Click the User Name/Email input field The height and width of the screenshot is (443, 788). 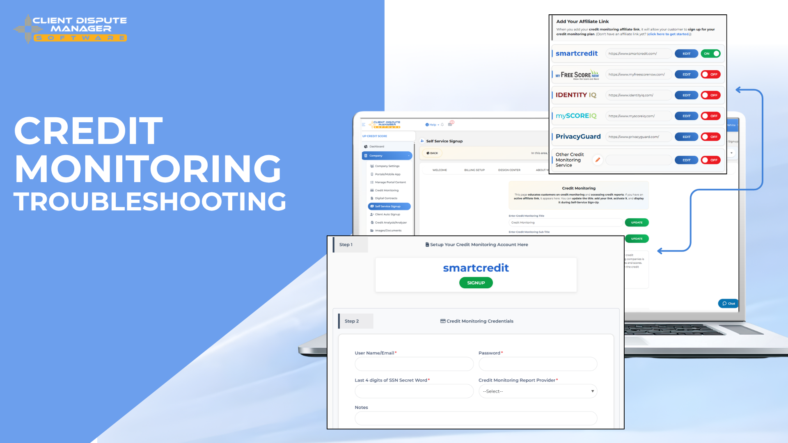[414, 364]
